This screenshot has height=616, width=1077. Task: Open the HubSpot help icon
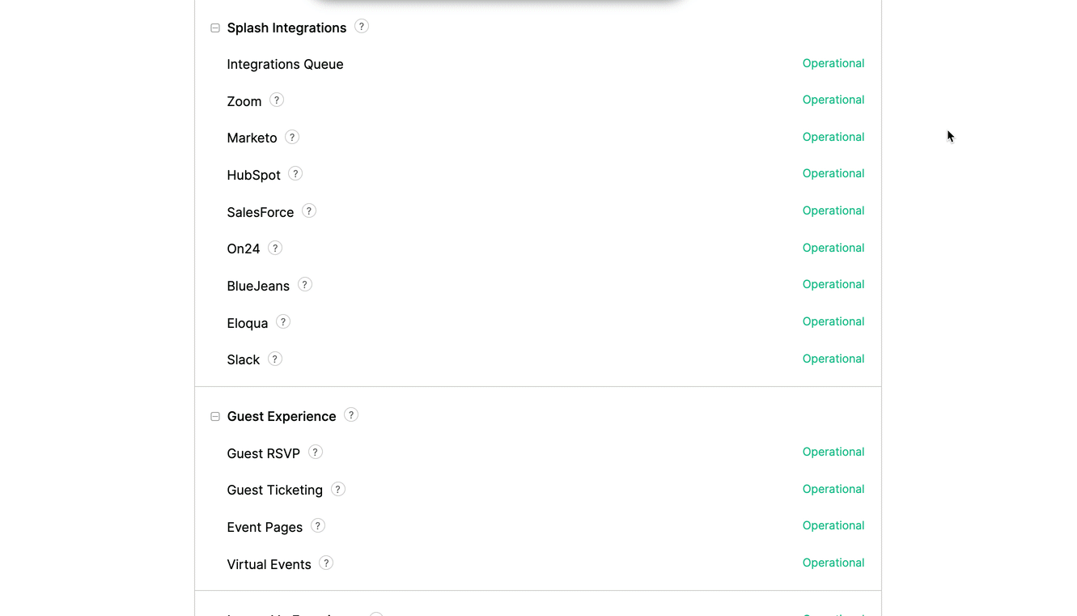[x=295, y=173]
